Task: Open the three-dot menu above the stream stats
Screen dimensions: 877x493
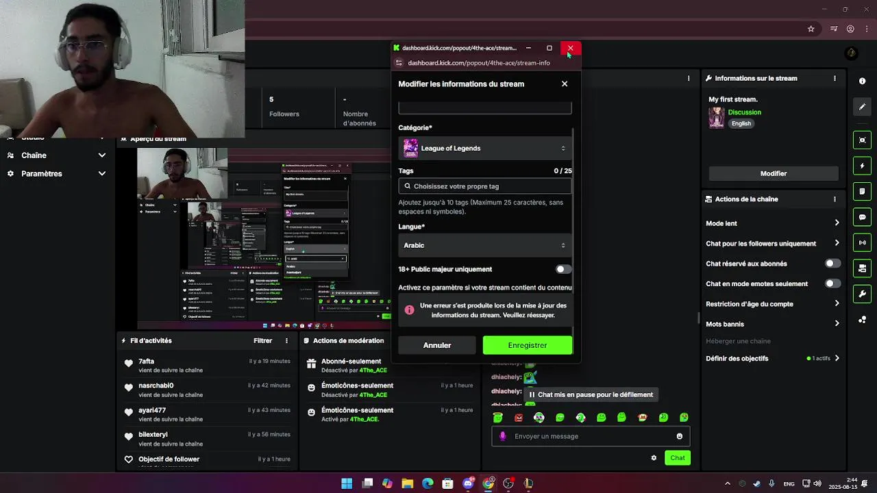Action: point(689,78)
